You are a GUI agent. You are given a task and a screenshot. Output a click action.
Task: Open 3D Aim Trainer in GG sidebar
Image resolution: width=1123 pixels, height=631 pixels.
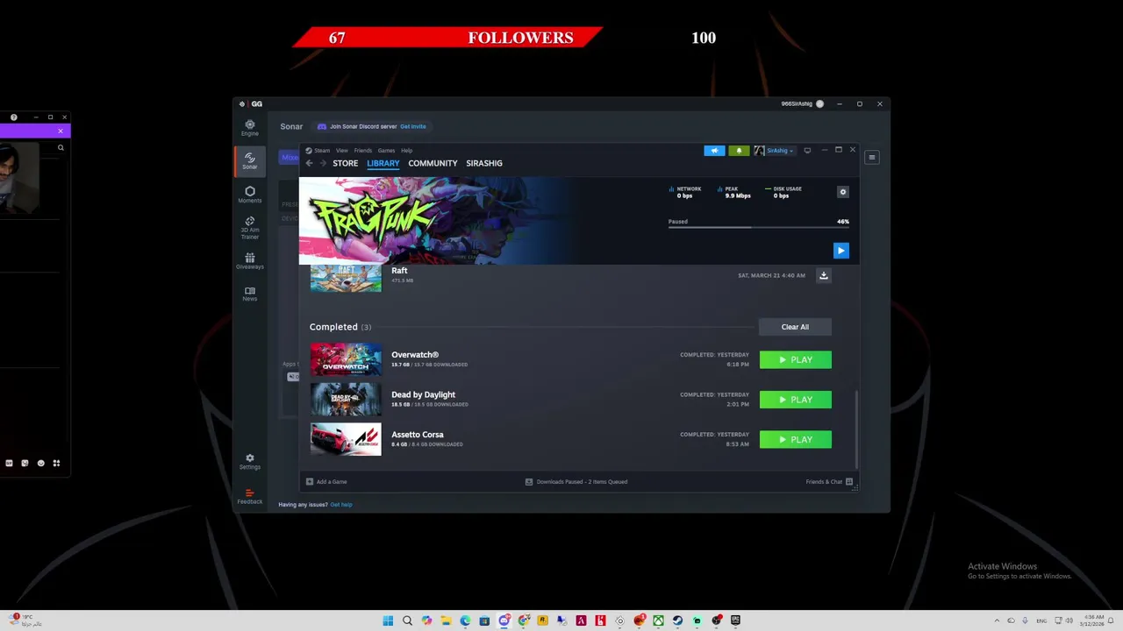pyautogui.click(x=250, y=229)
